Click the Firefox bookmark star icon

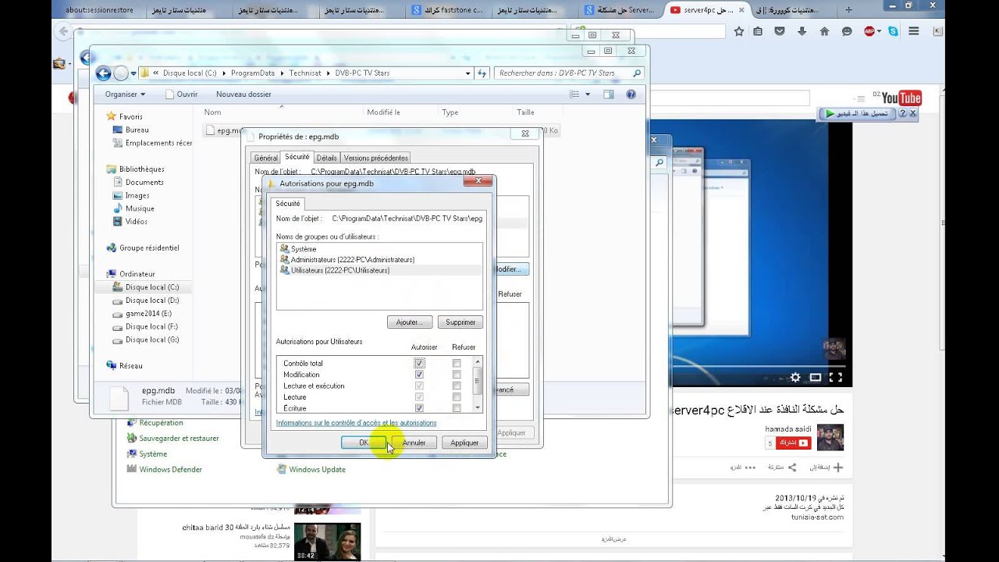tap(739, 31)
